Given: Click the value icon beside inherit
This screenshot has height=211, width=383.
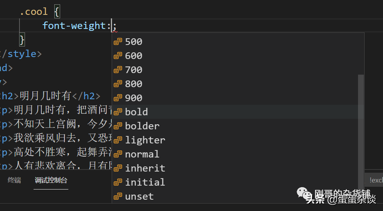Looking at the screenshot, I should point(118,168).
